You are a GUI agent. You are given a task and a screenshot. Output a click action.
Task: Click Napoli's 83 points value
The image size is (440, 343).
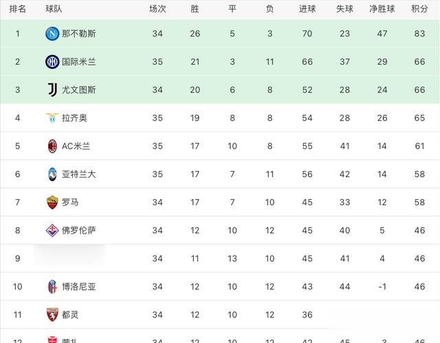(419, 33)
